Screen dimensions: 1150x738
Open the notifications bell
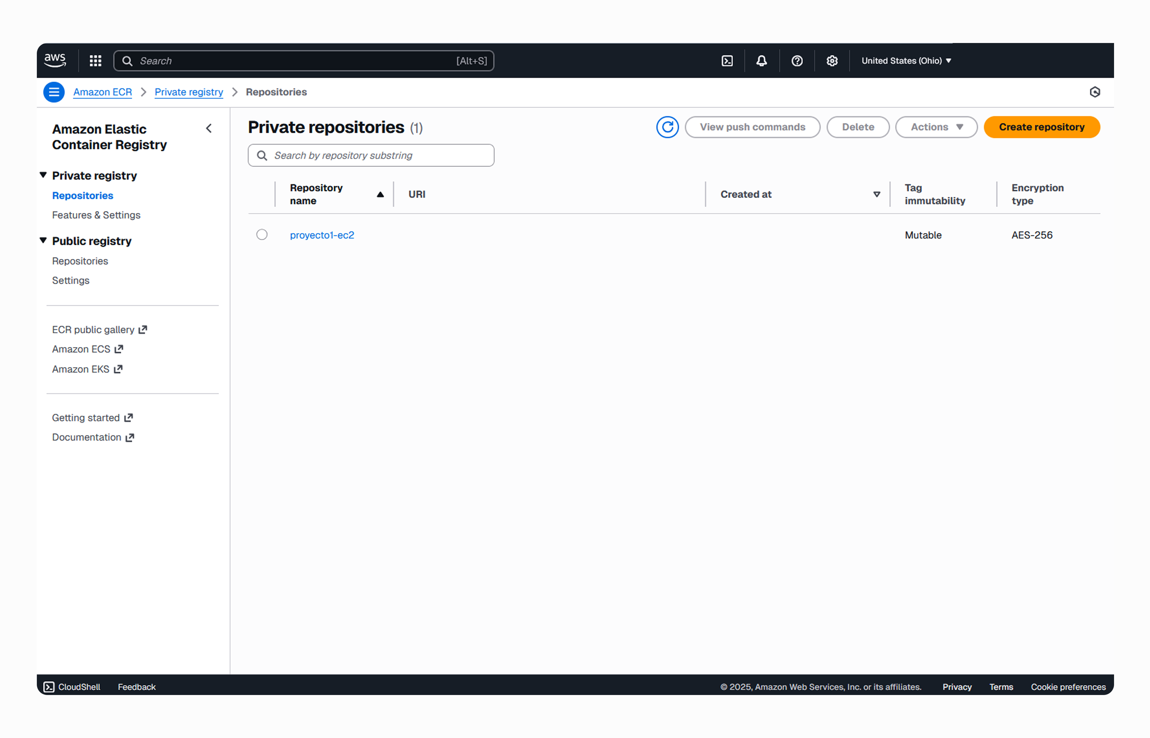(x=762, y=61)
